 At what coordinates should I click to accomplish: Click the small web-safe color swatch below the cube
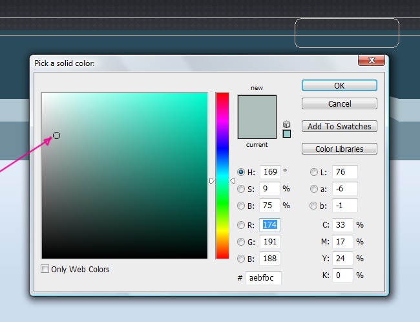click(x=287, y=134)
